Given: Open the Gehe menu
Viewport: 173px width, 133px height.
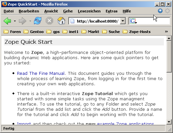Looking at the screenshot, I should pos(68,11).
